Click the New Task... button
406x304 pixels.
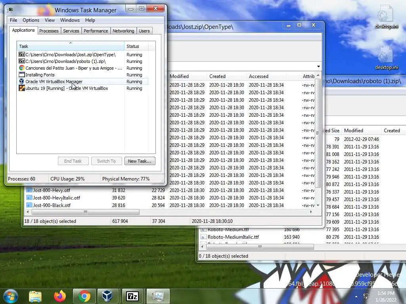click(140, 161)
